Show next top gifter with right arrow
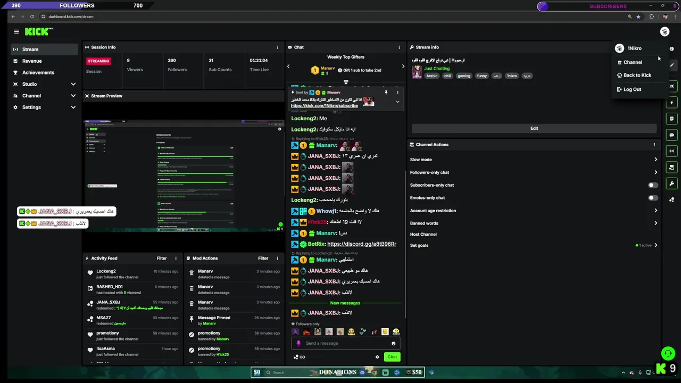This screenshot has width=681, height=383. click(x=403, y=66)
